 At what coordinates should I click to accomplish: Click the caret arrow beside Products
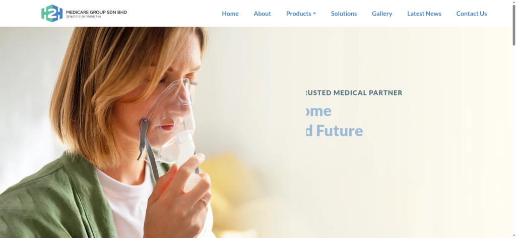pos(314,14)
